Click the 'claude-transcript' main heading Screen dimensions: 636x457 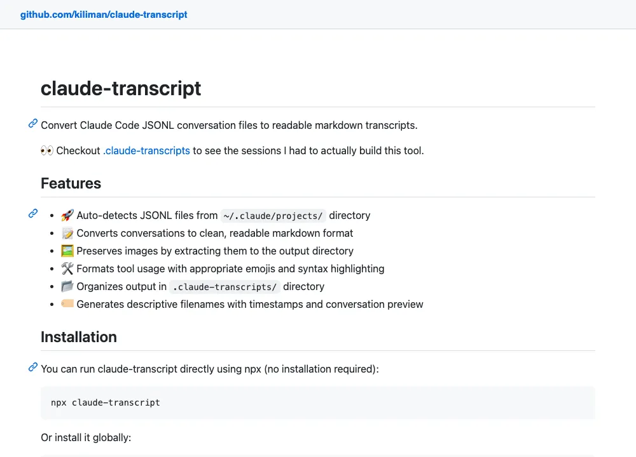click(121, 88)
